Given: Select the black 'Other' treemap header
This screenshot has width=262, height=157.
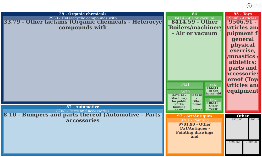Looking at the screenshot, I should click(243, 116).
